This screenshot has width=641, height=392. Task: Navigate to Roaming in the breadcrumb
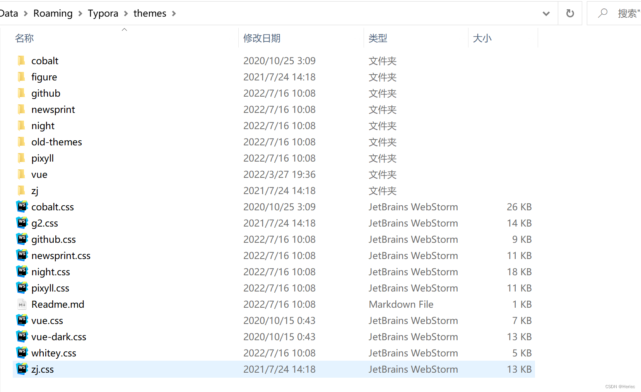click(53, 14)
